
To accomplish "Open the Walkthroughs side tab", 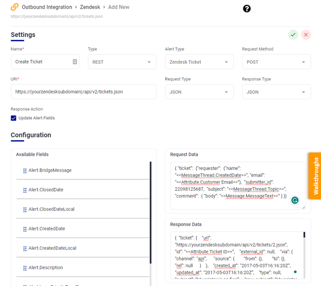I will [x=315, y=176].
